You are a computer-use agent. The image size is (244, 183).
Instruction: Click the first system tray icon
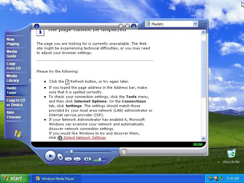point(210,178)
